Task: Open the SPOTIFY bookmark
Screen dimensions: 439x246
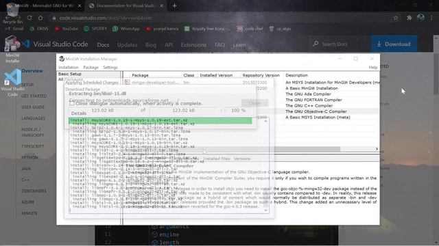Action: click(x=95, y=29)
